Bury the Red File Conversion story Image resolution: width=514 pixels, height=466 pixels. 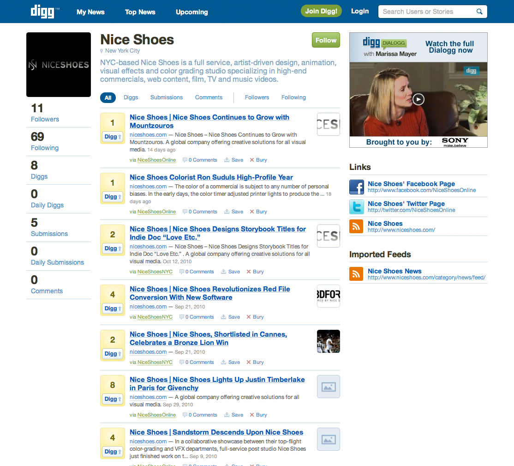(x=255, y=317)
